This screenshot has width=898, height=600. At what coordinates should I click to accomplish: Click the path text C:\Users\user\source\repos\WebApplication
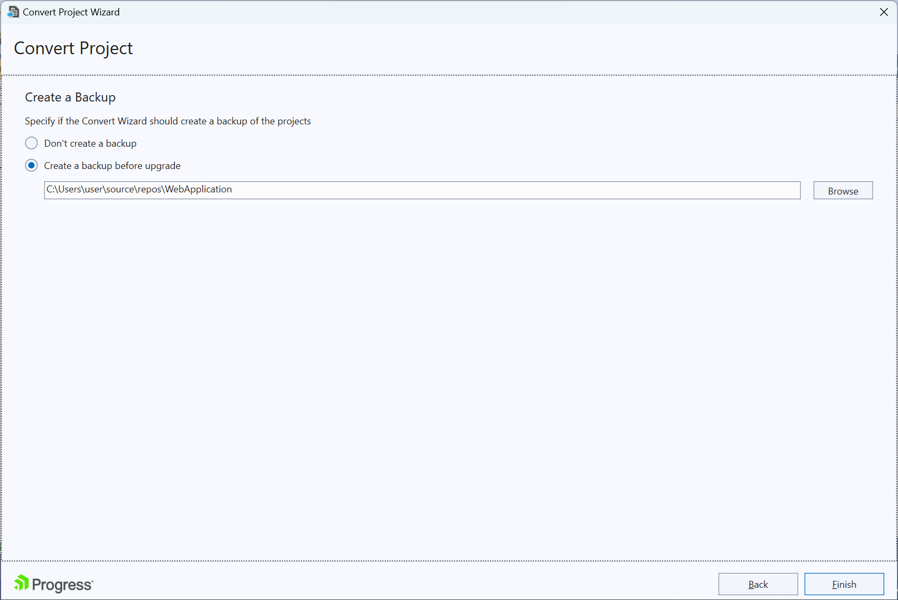[138, 189]
